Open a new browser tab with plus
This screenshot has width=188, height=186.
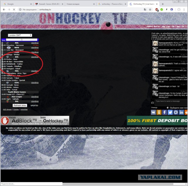162,4
